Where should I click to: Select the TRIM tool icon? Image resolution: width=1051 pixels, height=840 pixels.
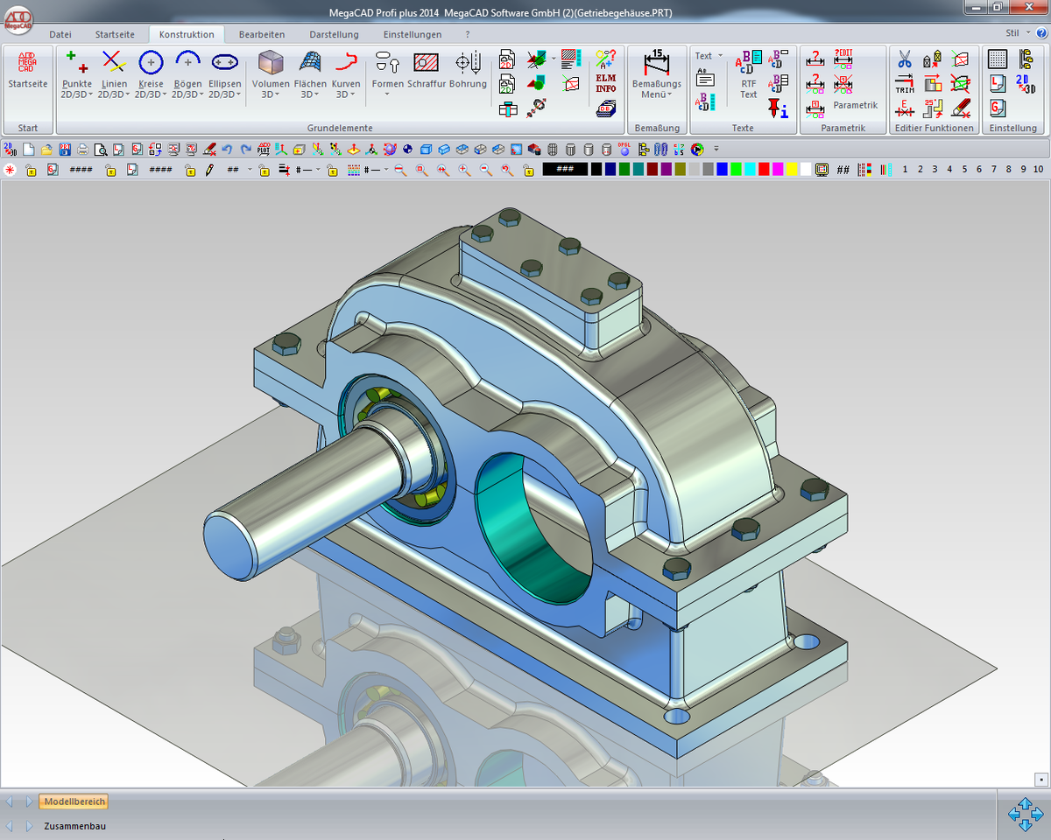click(x=905, y=84)
